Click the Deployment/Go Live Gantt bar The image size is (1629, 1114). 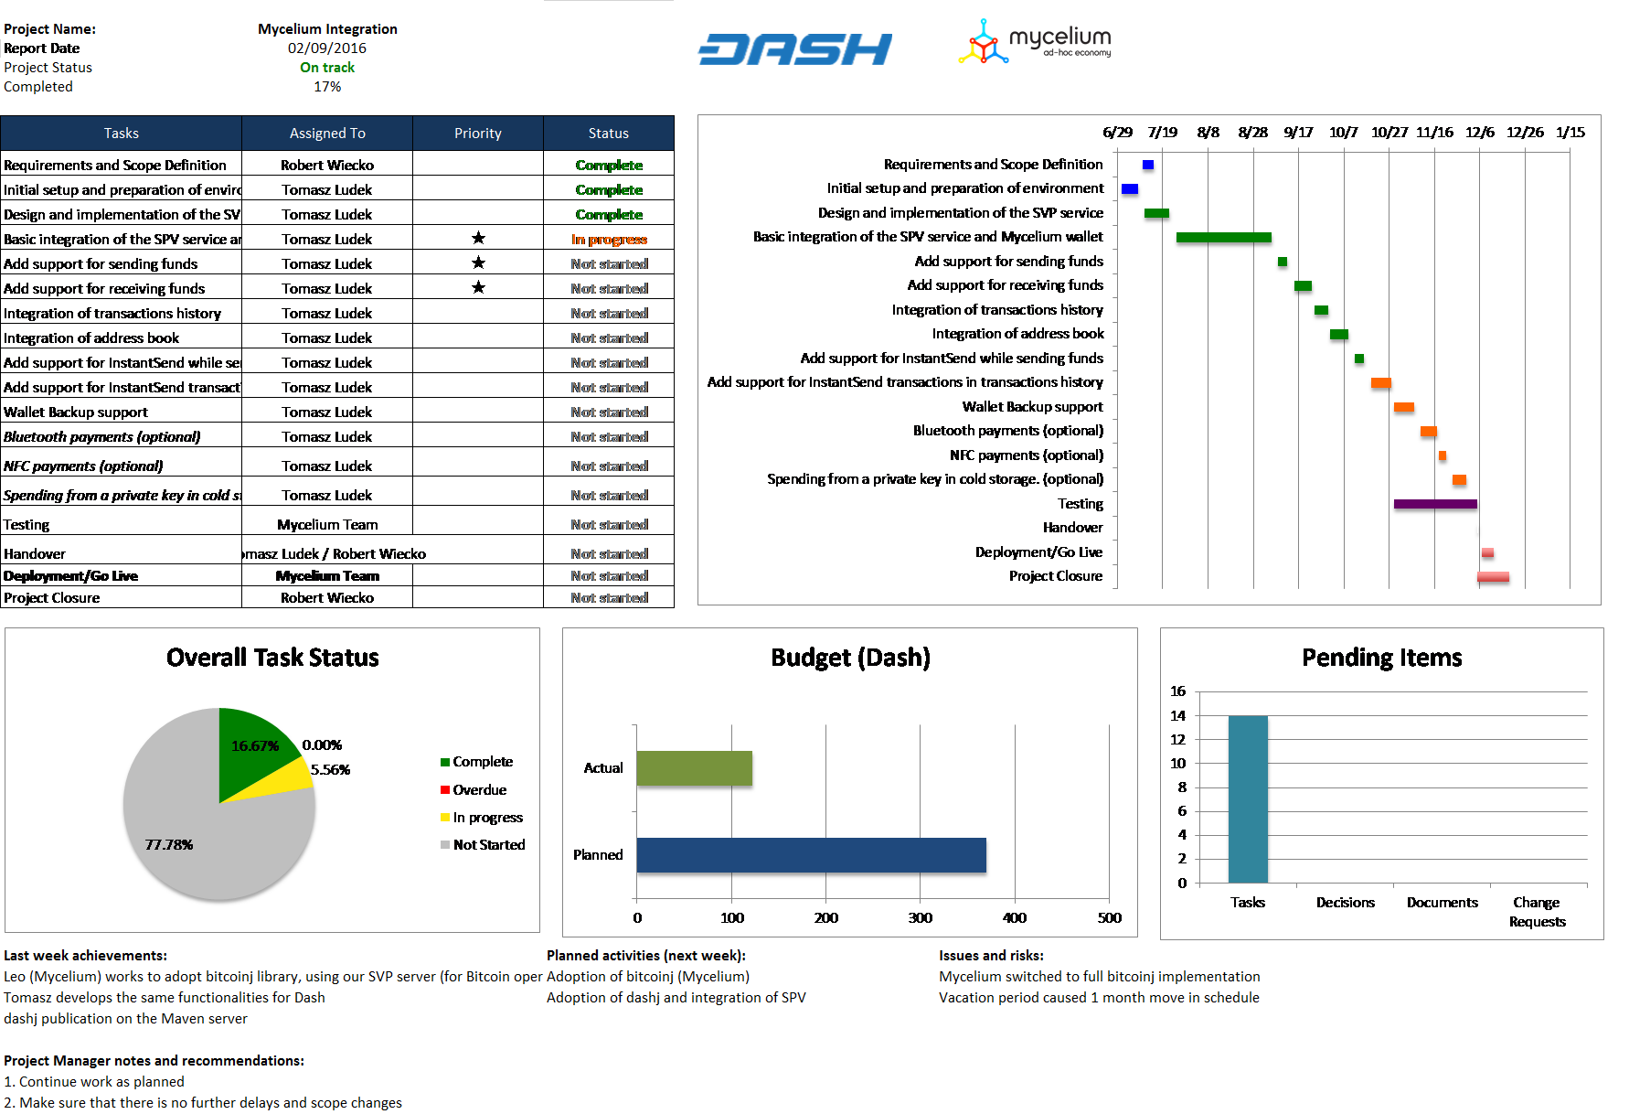click(x=1487, y=552)
